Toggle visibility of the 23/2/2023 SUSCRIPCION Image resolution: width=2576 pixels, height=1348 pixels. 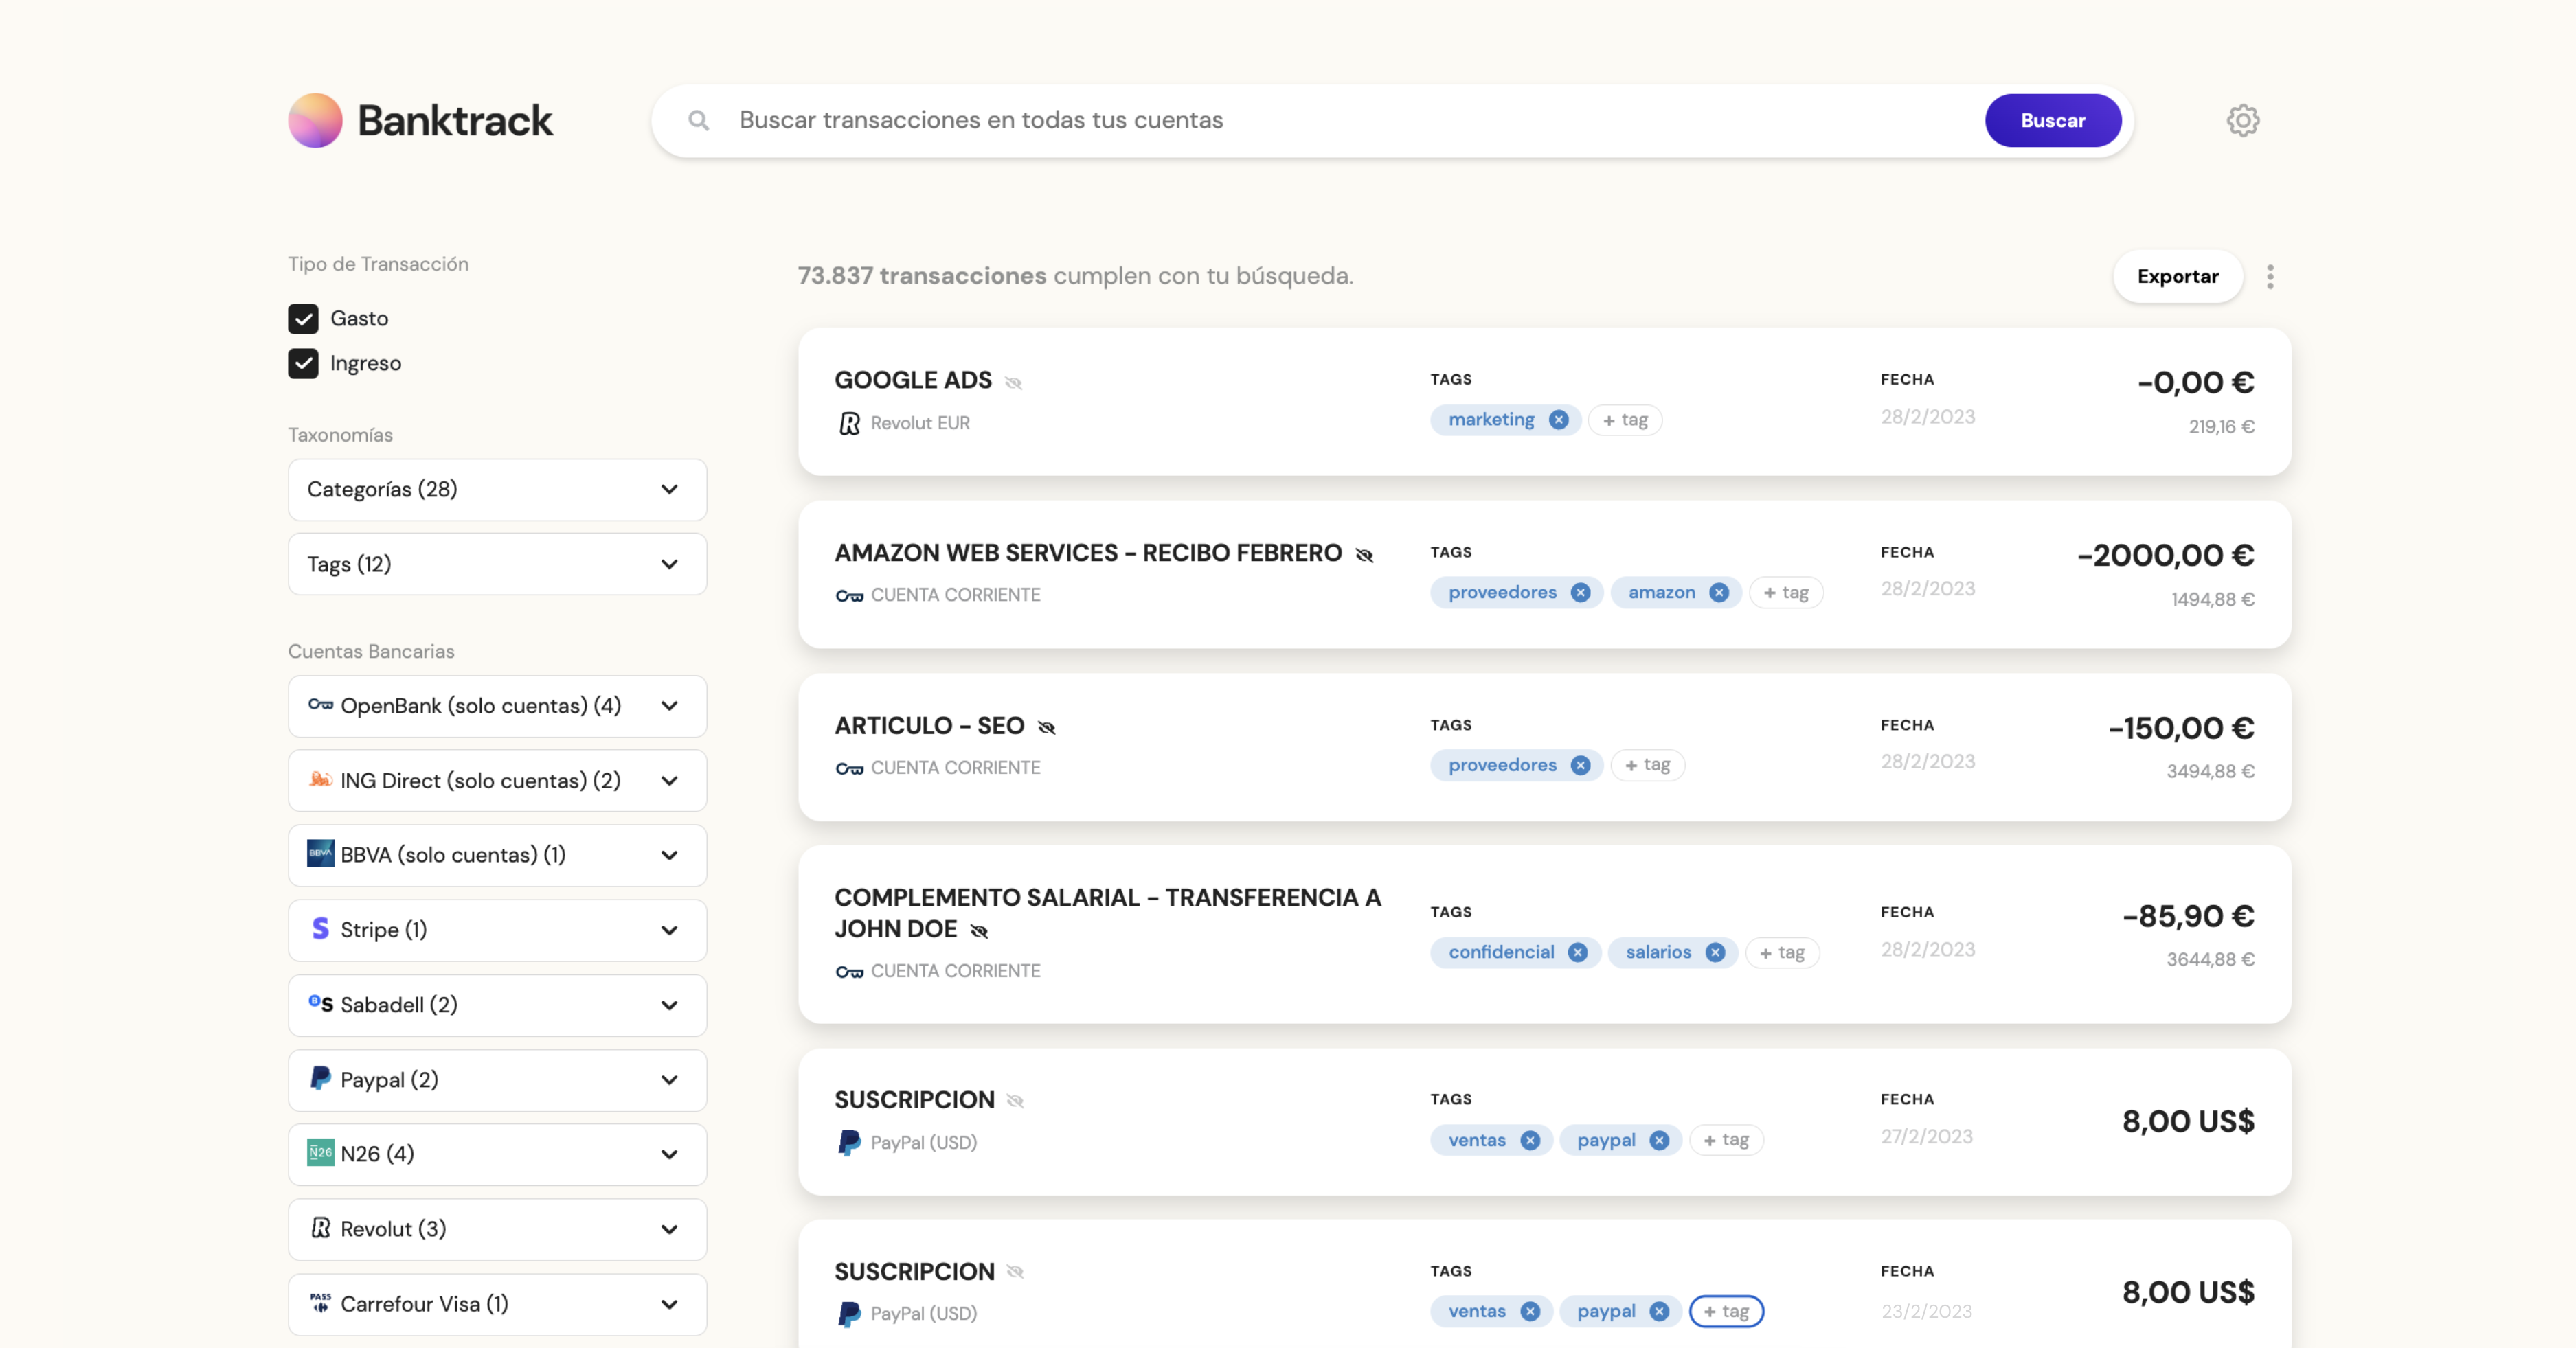tap(1015, 1272)
